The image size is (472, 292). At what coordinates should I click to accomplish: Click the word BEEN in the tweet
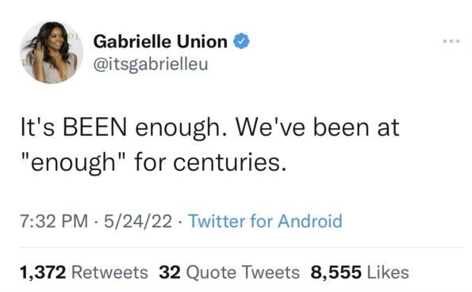(x=94, y=127)
